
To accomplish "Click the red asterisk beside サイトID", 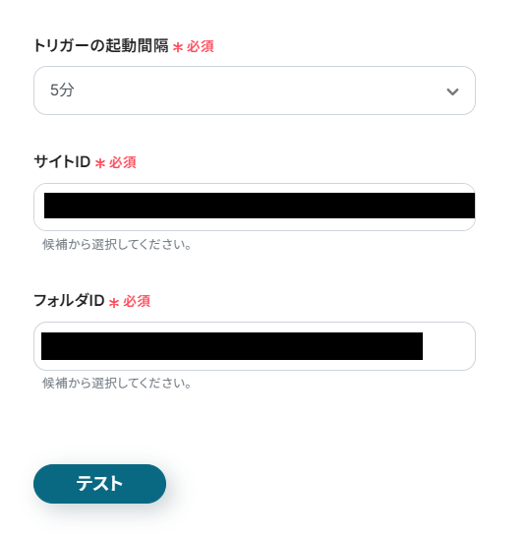I will coord(99,163).
